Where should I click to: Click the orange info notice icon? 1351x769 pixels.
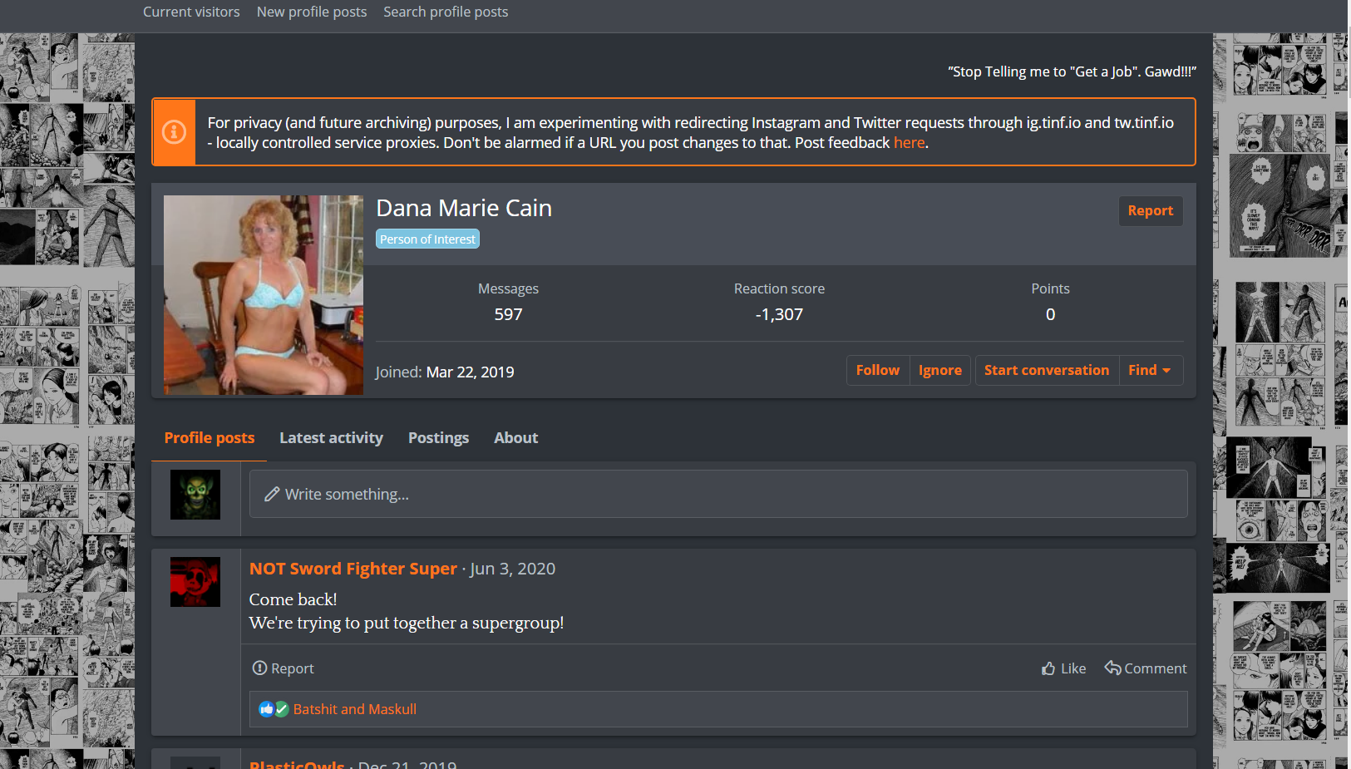pyautogui.click(x=174, y=132)
